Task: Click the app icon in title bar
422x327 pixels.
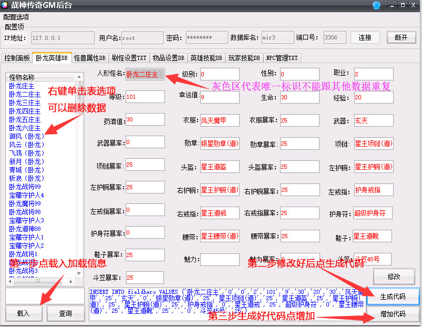Action: [x=6, y=5]
